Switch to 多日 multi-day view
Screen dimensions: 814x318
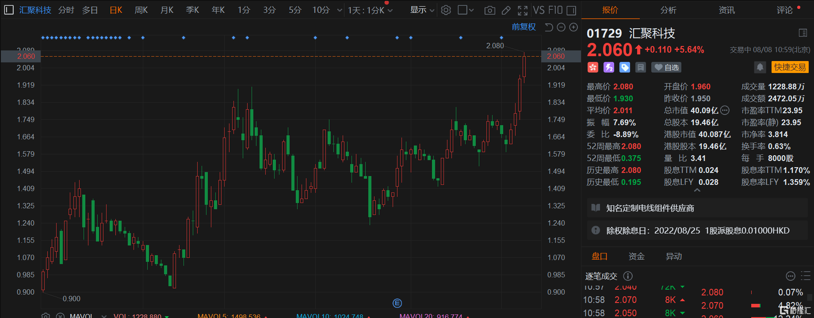90,10
